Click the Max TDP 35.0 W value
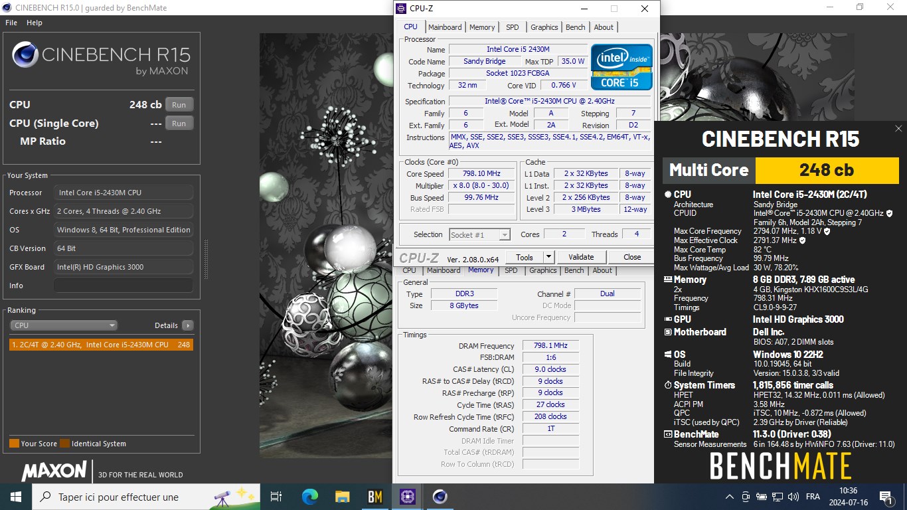 pyautogui.click(x=572, y=61)
